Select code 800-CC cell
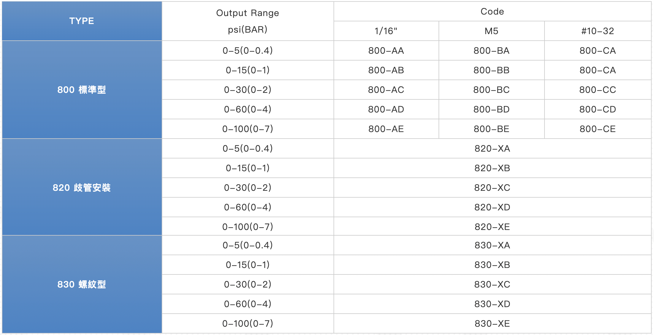Image resolution: width=654 pixels, height=335 pixels. (x=598, y=90)
